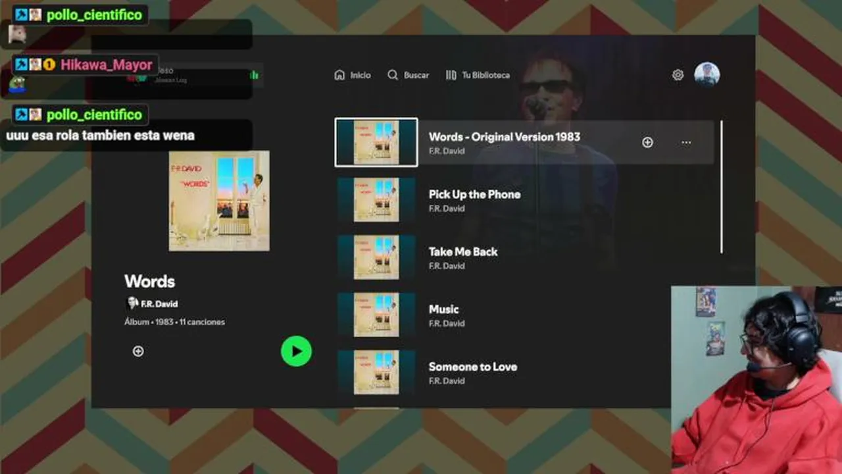Select the track Words - Original Version 1983
842x474 pixels.
(x=525, y=142)
